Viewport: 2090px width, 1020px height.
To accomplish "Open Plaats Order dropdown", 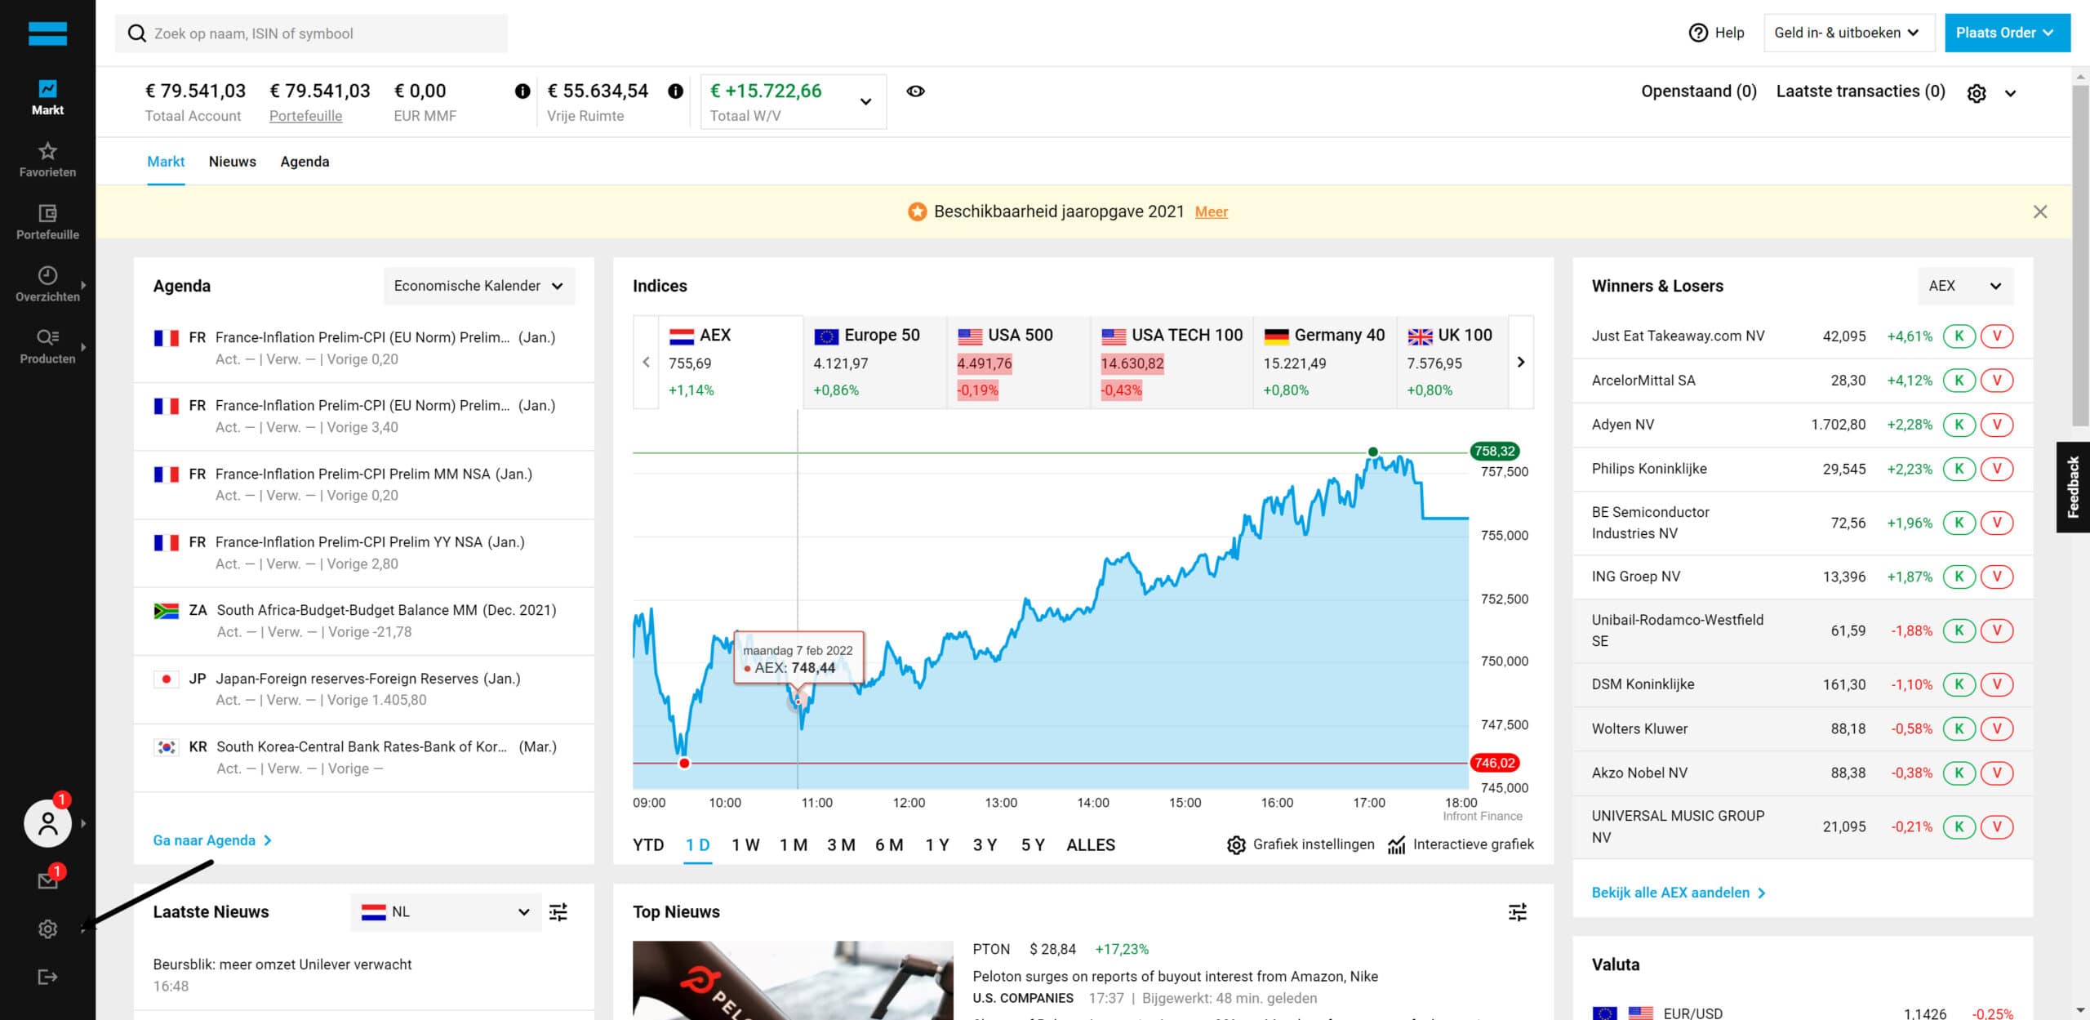I will 2008,33.
